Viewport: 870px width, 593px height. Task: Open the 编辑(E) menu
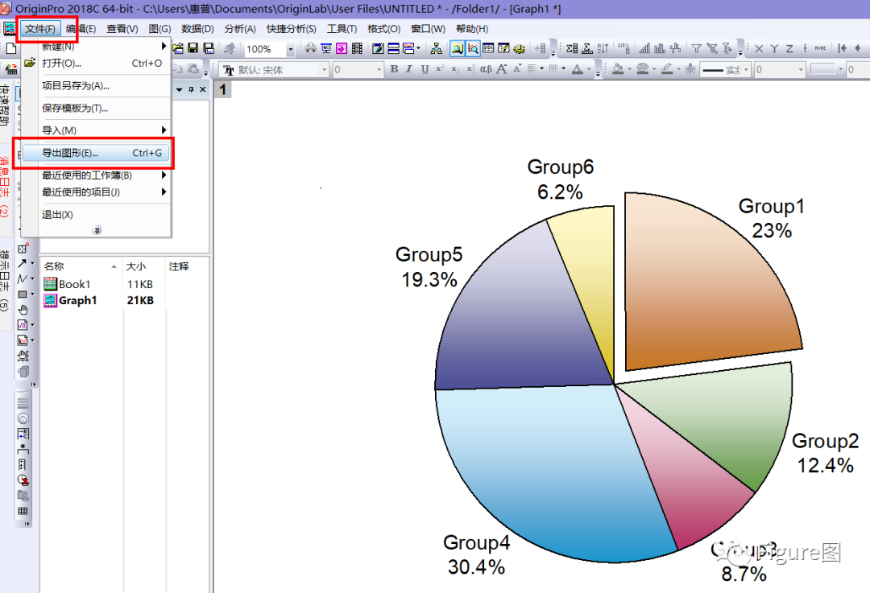click(x=81, y=29)
